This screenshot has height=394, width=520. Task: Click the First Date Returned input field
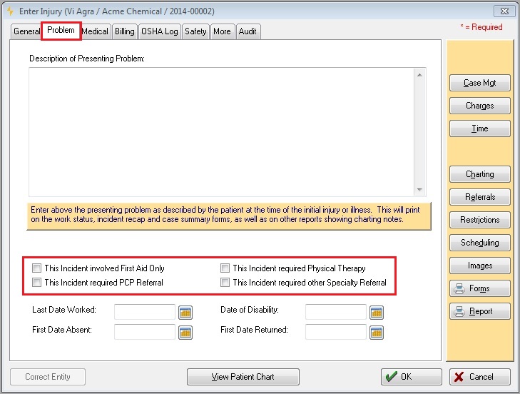coord(336,333)
